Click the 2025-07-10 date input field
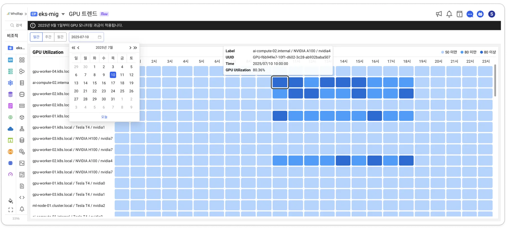 [x=86, y=37]
